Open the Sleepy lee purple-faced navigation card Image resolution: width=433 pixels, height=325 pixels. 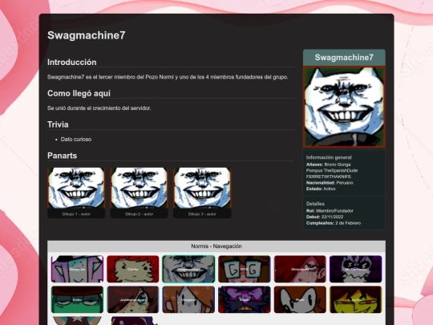[77, 269]
